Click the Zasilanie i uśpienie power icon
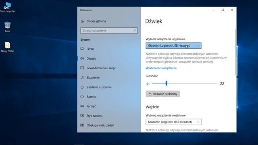 coord(82,87)
